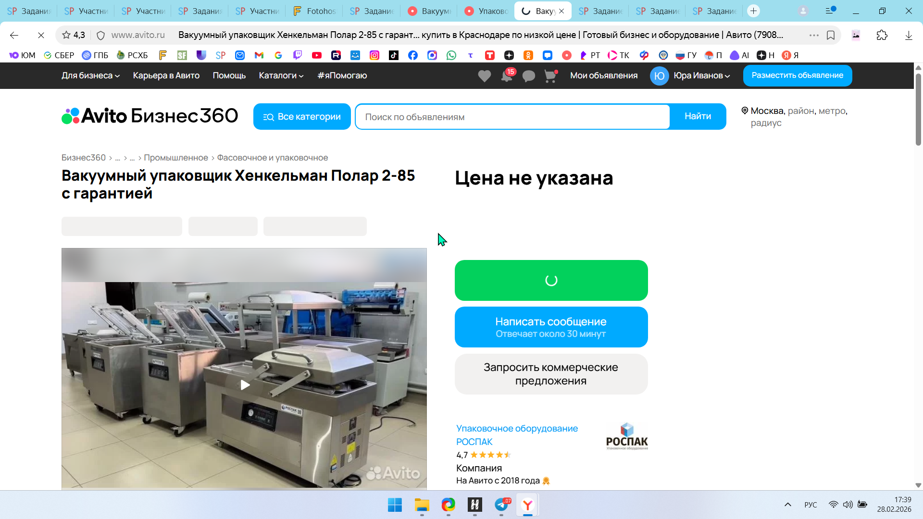
Task: Click the browser bookmark icon
Action: point(831,35)
